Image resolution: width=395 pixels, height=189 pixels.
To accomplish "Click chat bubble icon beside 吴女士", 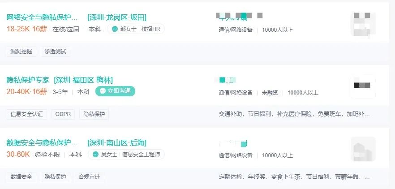I will [95, 155].
